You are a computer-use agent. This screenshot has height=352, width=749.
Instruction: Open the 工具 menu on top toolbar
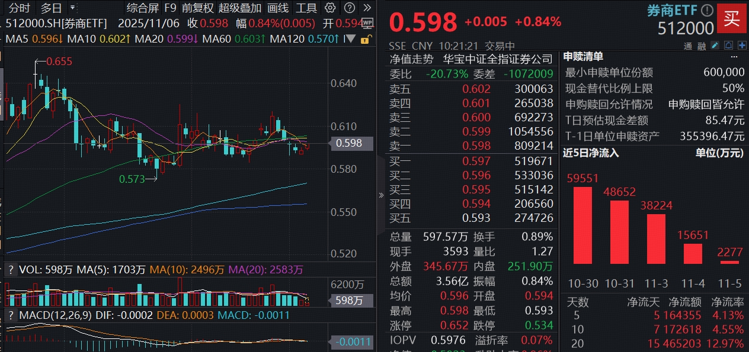coord(306,8)
